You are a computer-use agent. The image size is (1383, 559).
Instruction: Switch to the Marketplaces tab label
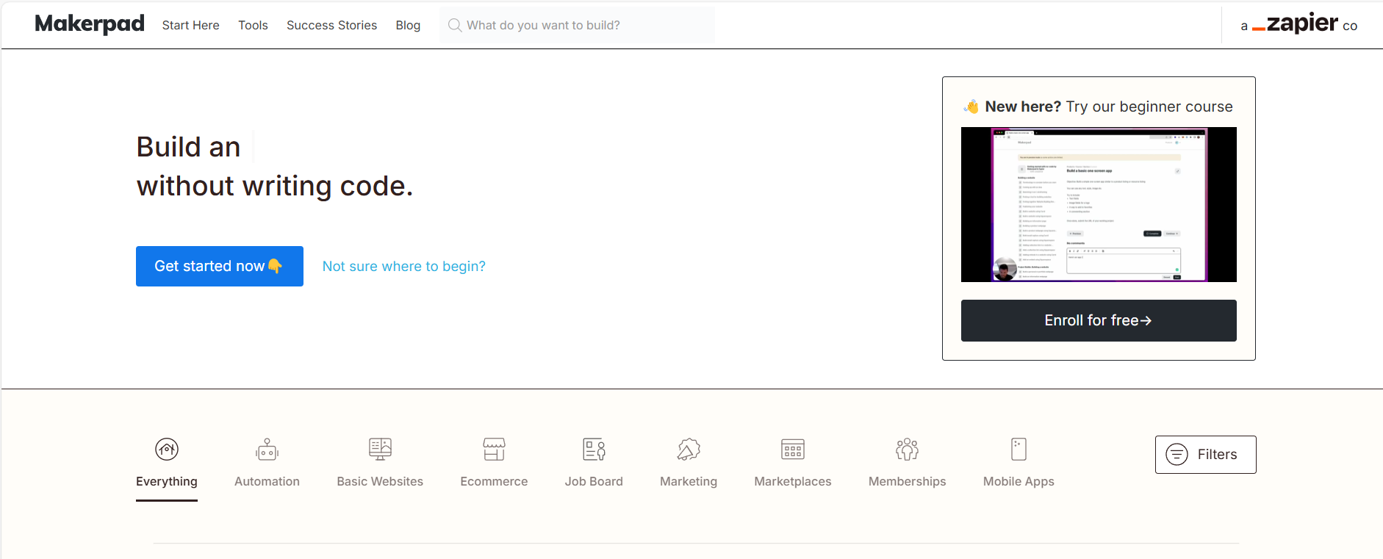click(x=793, y=482)
